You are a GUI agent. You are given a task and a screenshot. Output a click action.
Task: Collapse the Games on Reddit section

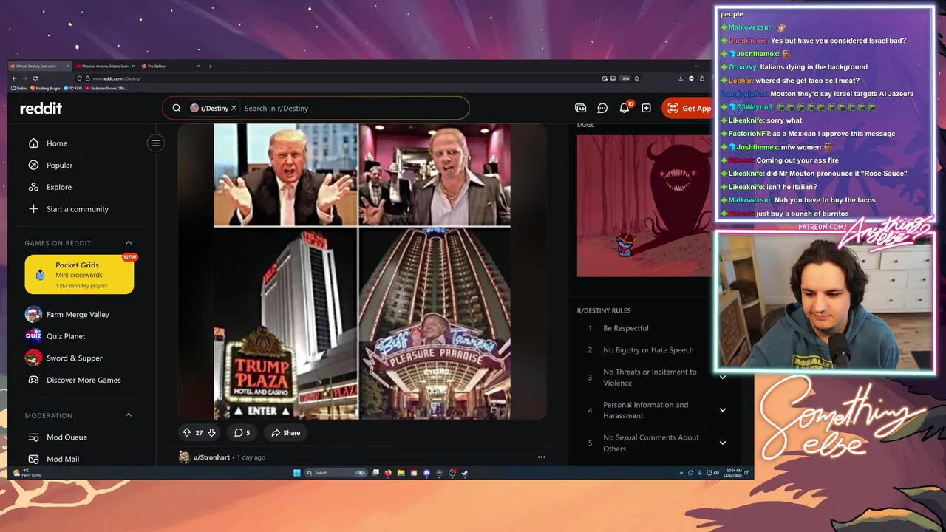[129, 243]
